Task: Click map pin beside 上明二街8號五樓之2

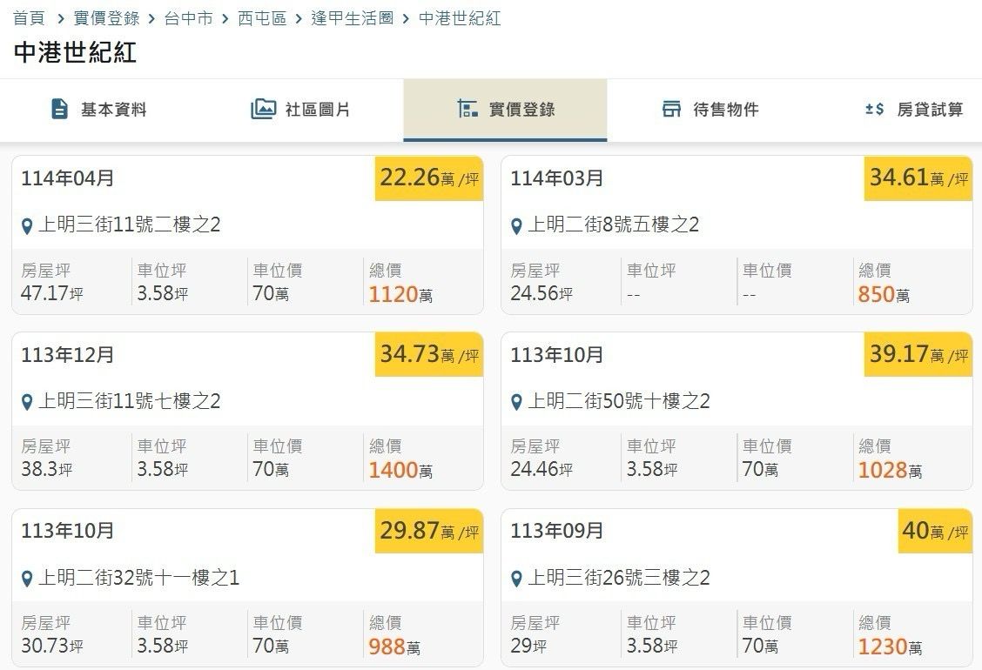Action: pos(516,226)
